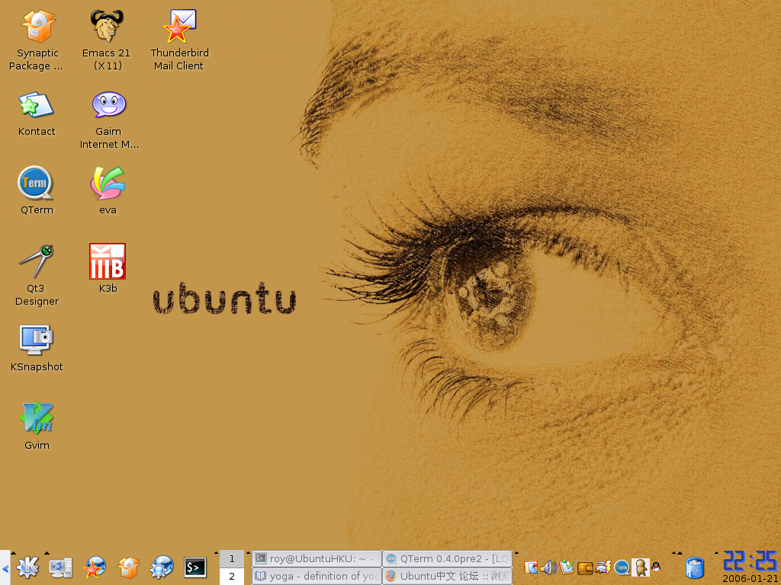Activate the Ubuntu中文 论坛 browser taskbar entry
Image resolution: width=781 pixels, height=585 pixels.
pos(447,576)
